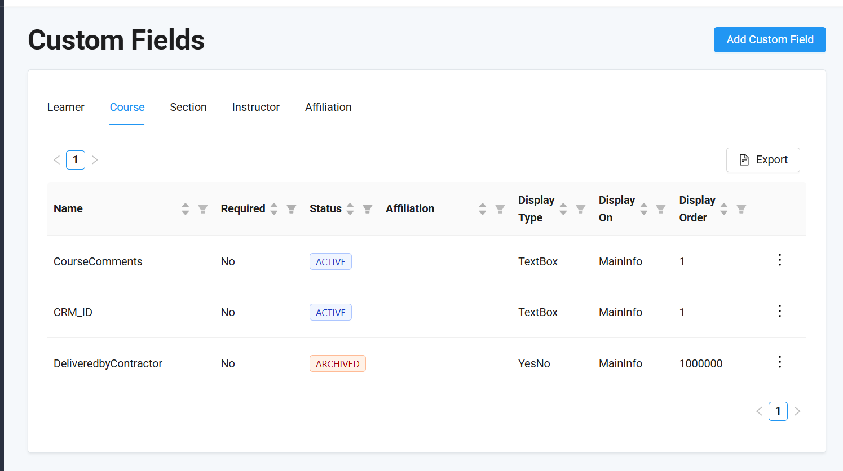Click the Name column filter icon
843x471 pixels.
[203, 209]
